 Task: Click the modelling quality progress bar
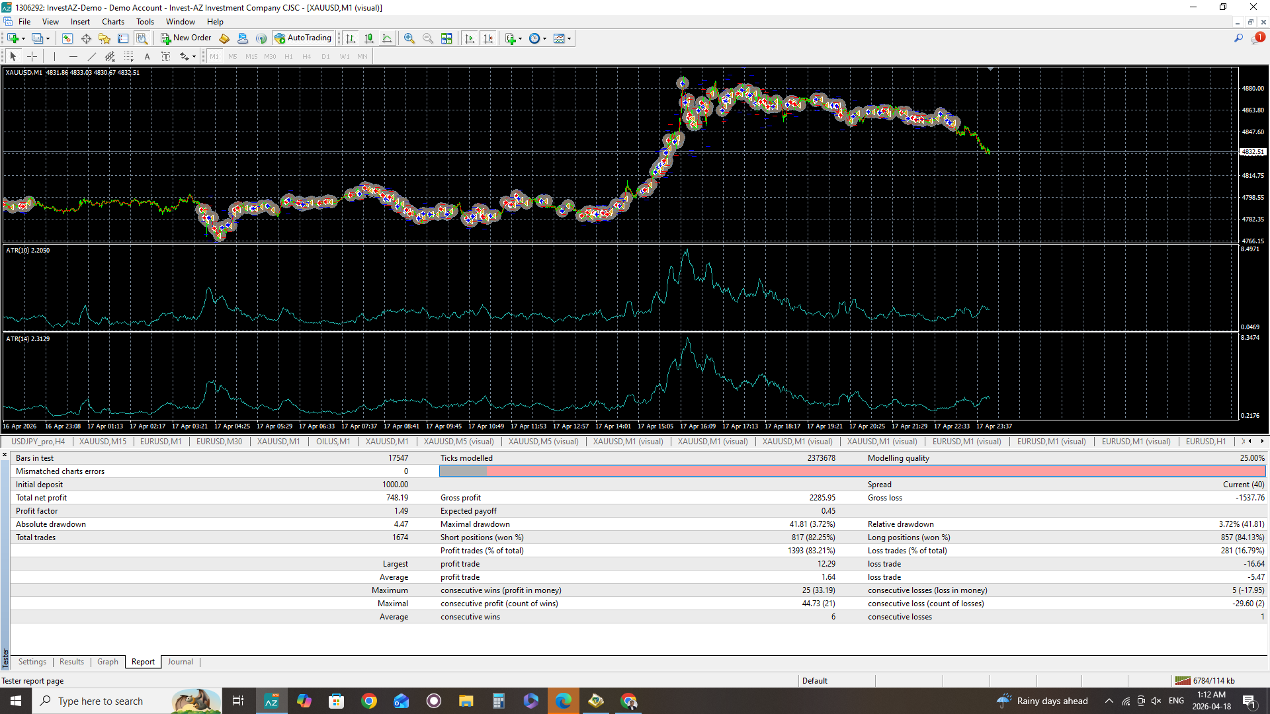(x=852, y=471)
